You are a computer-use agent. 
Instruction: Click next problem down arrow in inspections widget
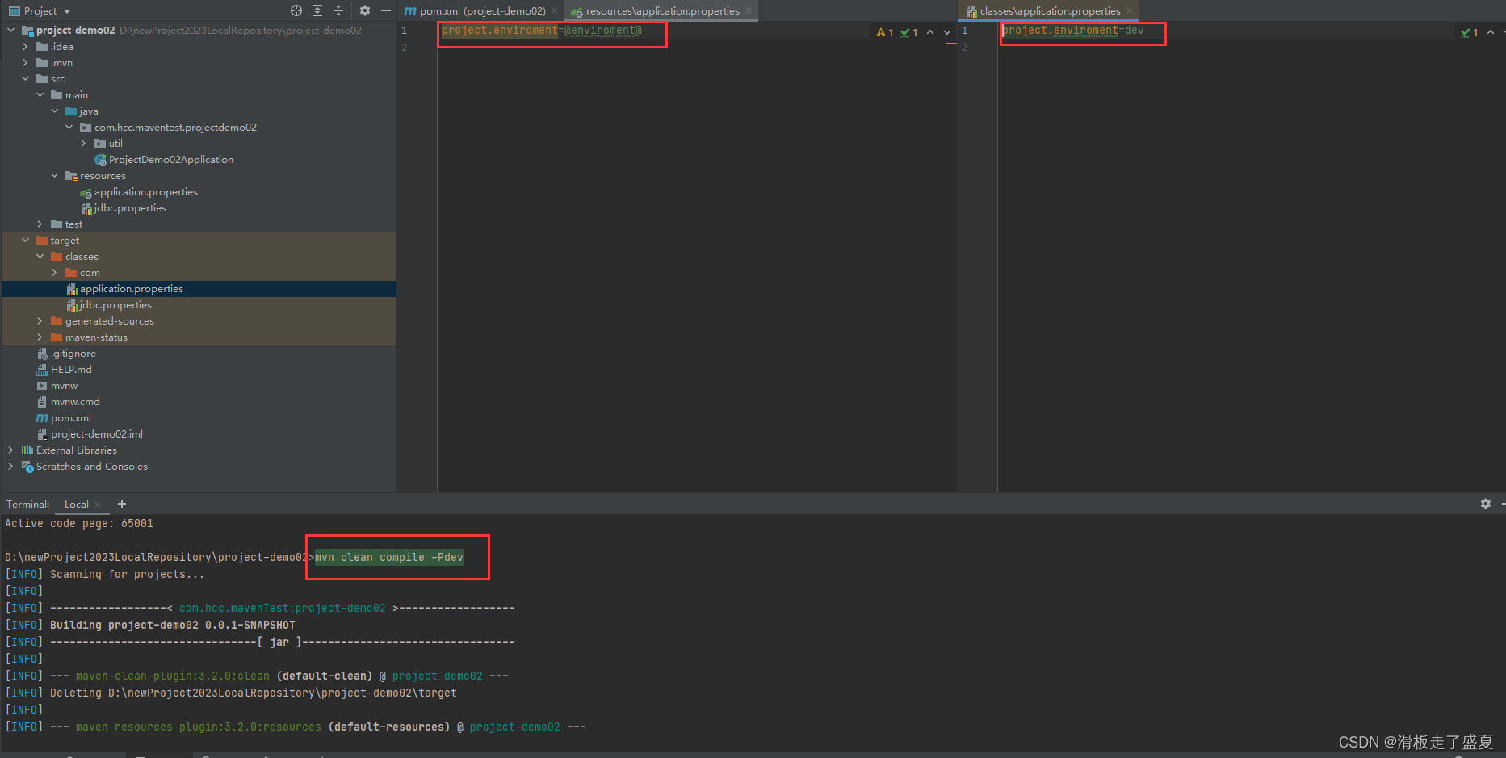pos(946,32)
